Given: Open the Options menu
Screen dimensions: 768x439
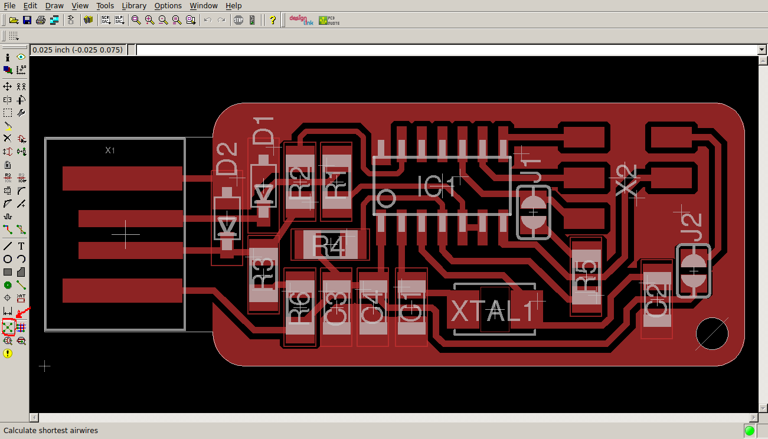Looking at the screenshot, I should (x=168, y=6).
